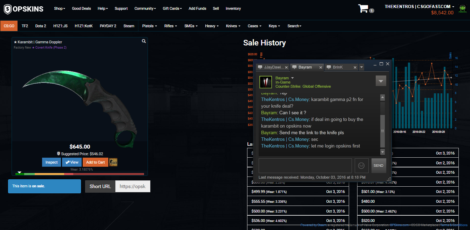470x230 pixels.
Task: Open the OPSkins home logo
Action: tap(24, 9)
